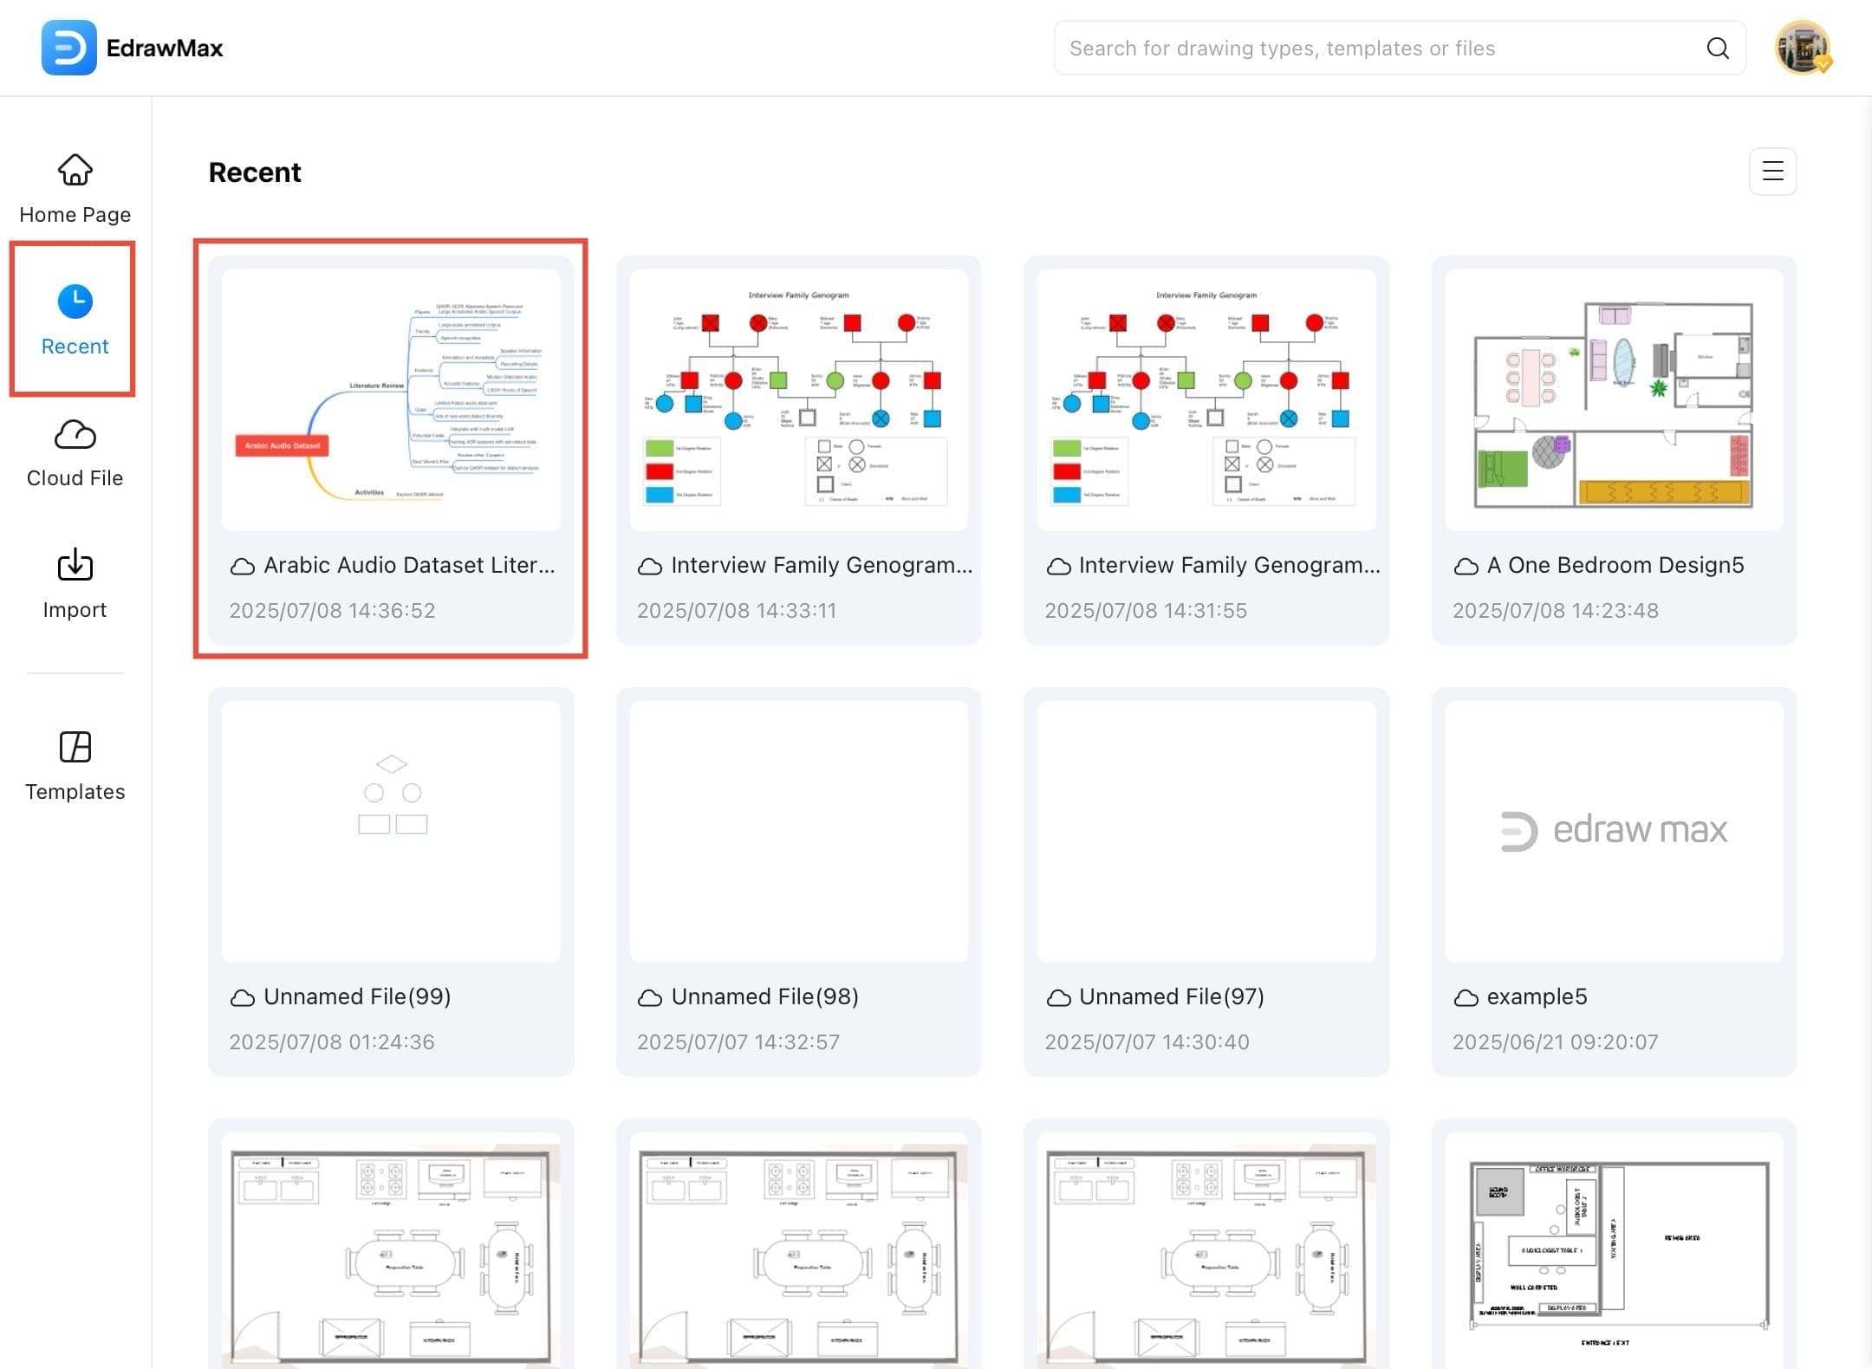Open the Unnamed File(97) blank thumbnail
Image resolution: width=1872 pixels, height=1369 pixels.
click(x=1206, y=831)
